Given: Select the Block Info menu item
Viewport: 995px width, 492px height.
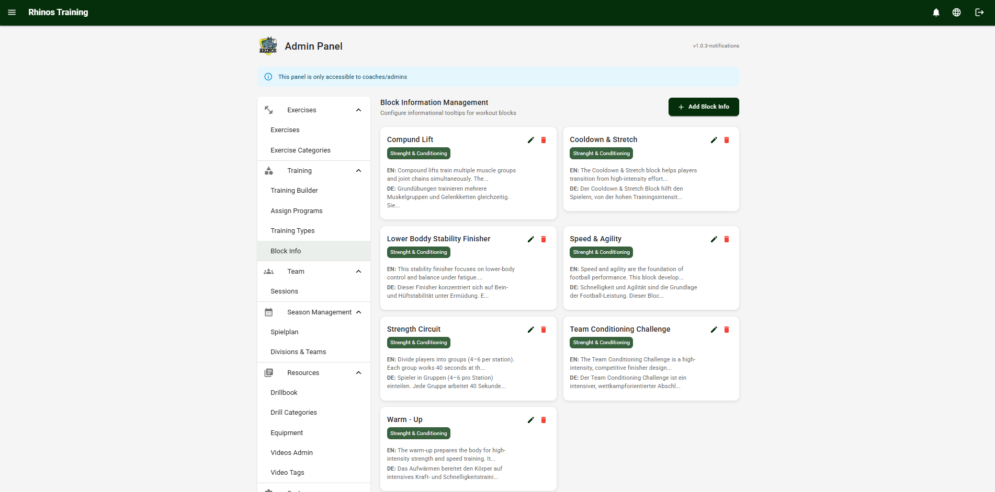Looking at the screenshot, I should (x=314, y=251).
